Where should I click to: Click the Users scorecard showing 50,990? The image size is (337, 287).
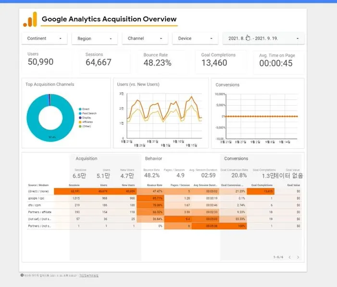coord(47,60)
